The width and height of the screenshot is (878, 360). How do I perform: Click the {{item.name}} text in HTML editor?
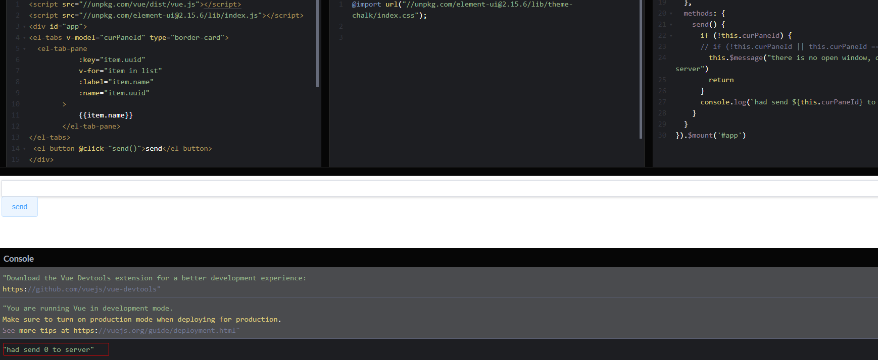106,115
